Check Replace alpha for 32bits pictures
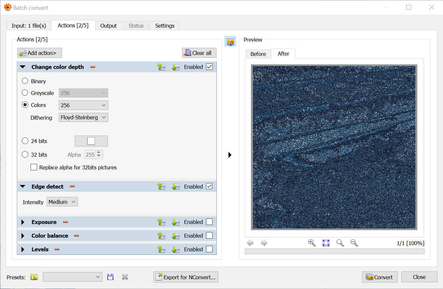The width and height of the screenshot is (443, 289). tap(34, 167)
